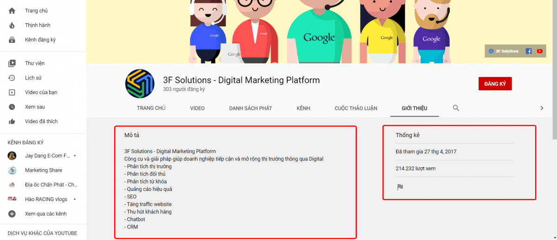Click the Hào RACING vlogs channel avatar

12,199
